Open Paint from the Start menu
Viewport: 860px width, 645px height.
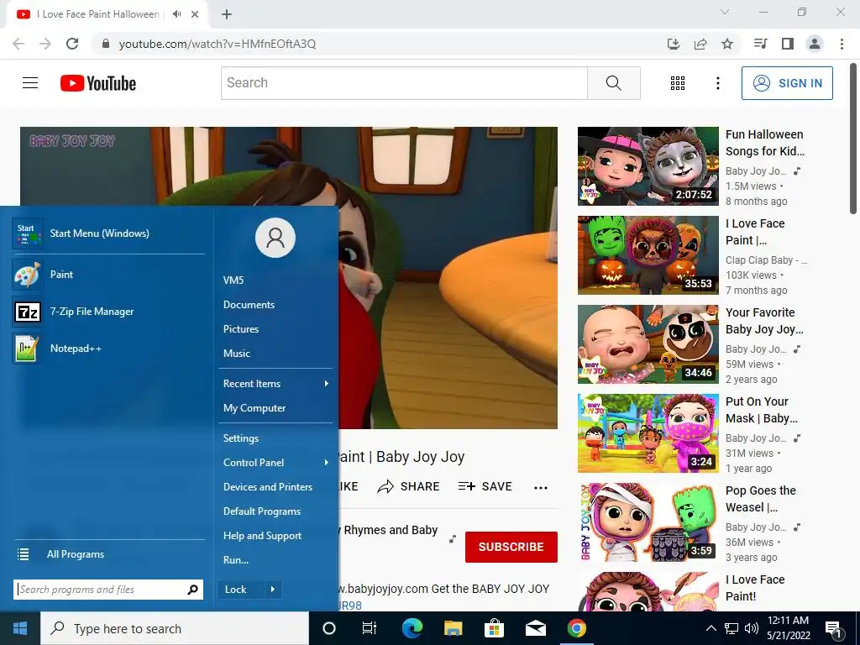click(x=108, y=275)
